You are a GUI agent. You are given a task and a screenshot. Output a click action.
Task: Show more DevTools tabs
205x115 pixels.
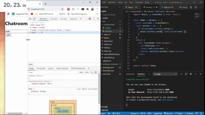(x=81, y=19)
